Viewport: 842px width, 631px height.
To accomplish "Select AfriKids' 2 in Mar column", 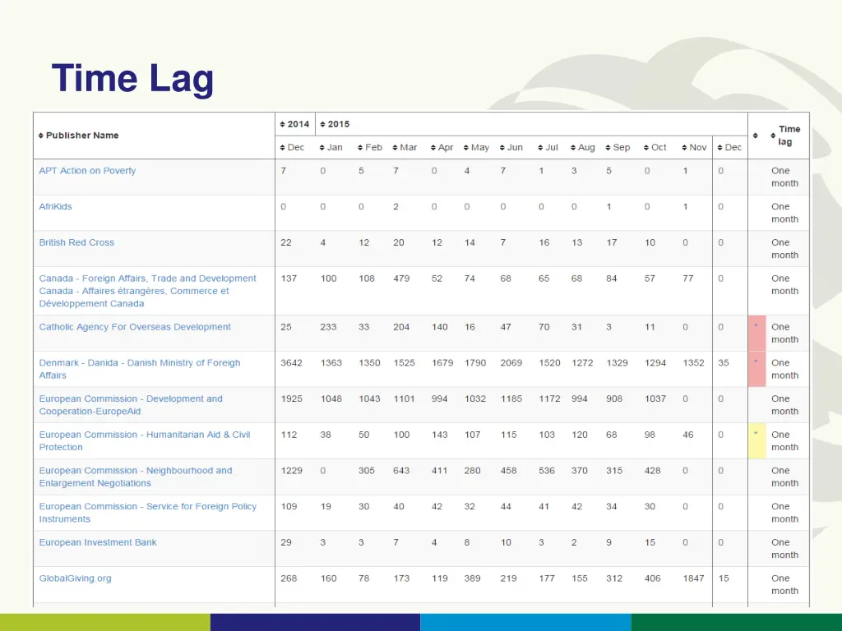I will pos(396,206).
